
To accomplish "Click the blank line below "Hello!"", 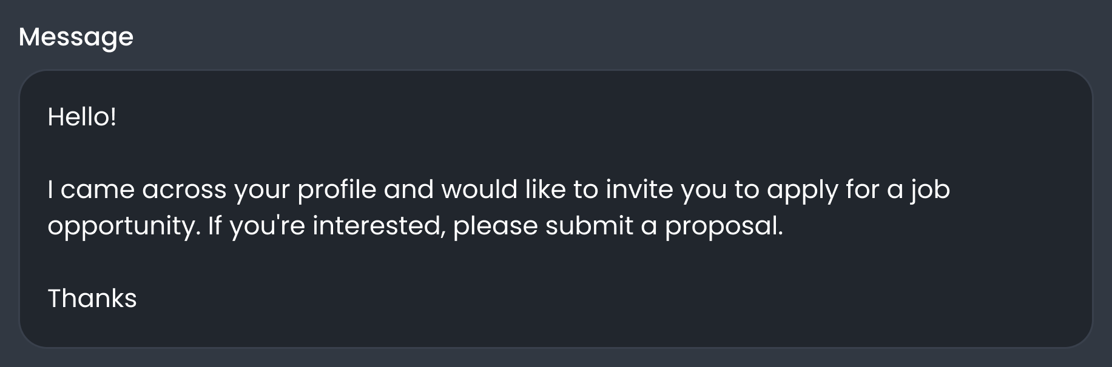I will point(556,153).
